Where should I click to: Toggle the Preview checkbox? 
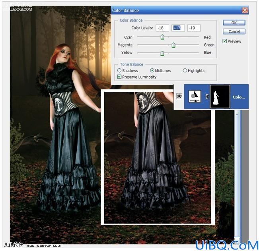pos(224,41)
